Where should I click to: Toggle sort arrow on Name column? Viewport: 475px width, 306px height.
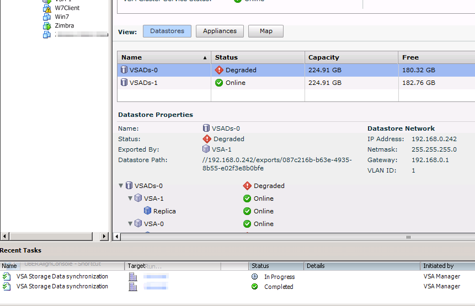(205, 58)
